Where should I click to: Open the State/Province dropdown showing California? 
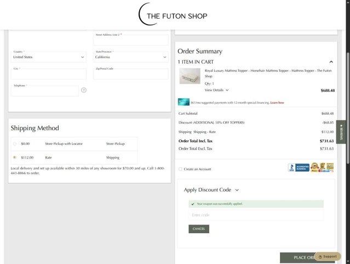[131, 57]
